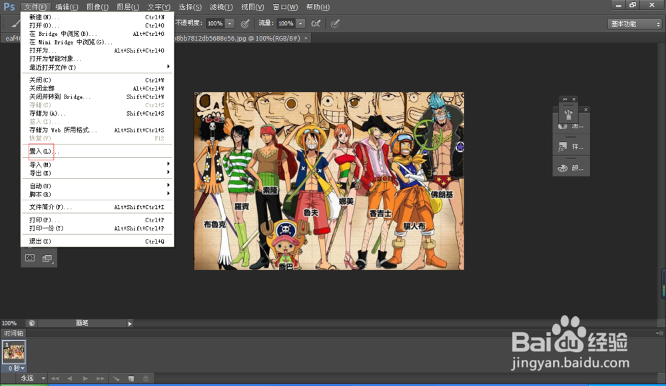Switch to the jpg document tab

point(238,38)
